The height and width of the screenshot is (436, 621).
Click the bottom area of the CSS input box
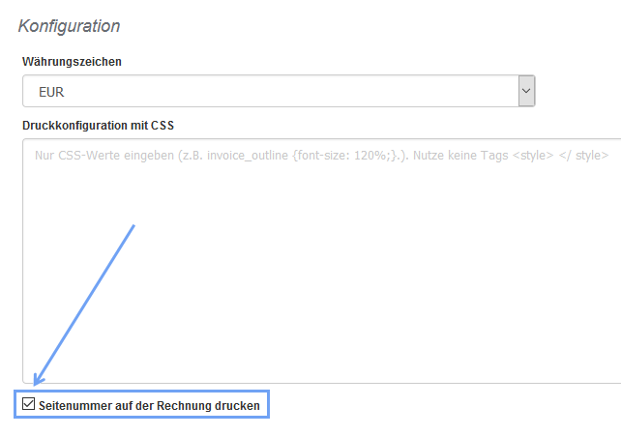319,367
